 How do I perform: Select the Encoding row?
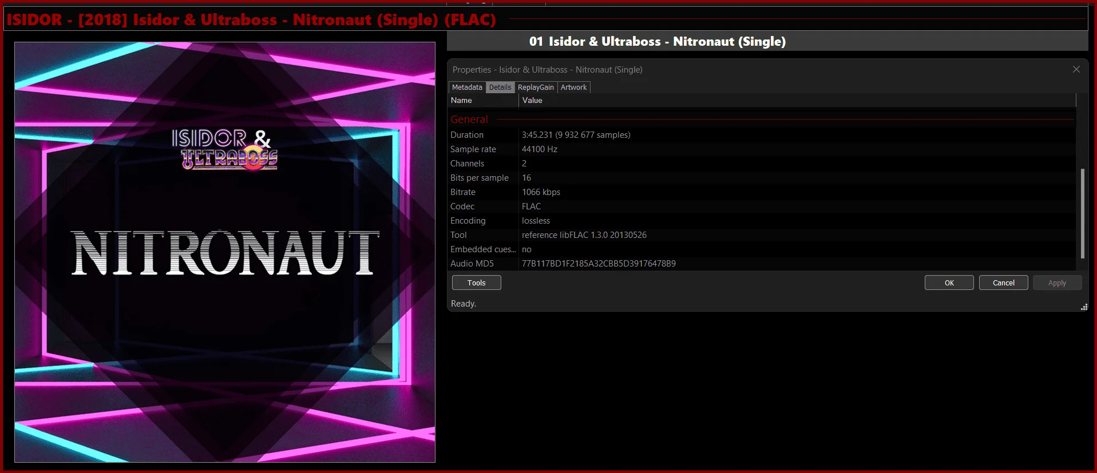click(762, 221)
